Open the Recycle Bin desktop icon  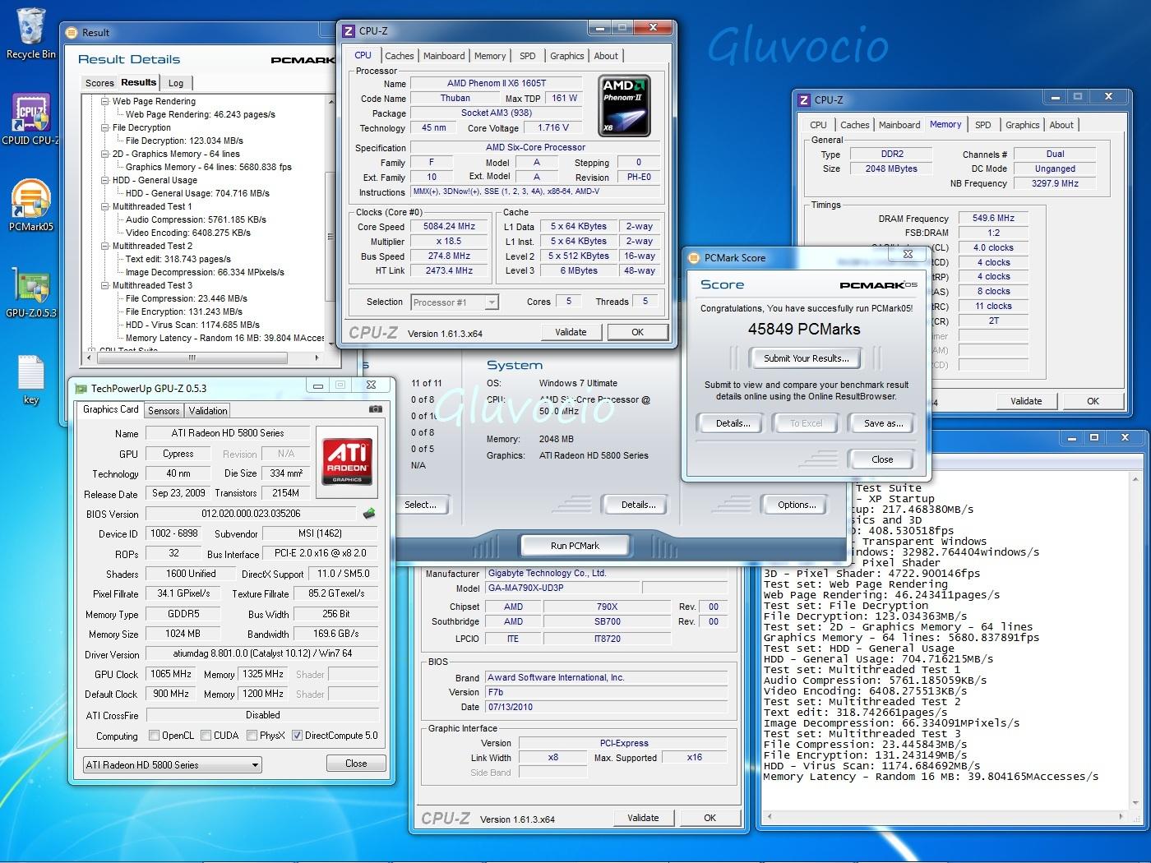click(x=30, y=33)
